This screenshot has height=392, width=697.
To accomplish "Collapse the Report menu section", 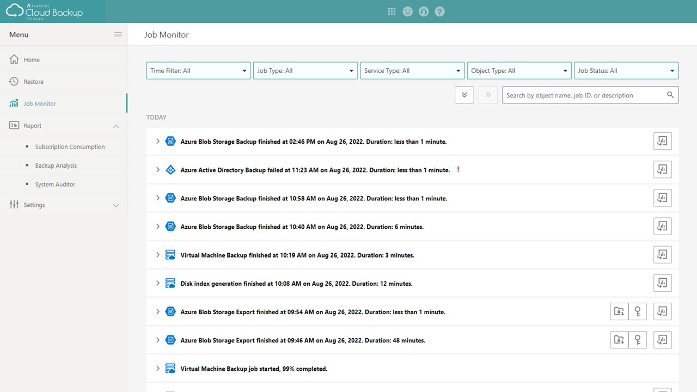I will point(116,126).
